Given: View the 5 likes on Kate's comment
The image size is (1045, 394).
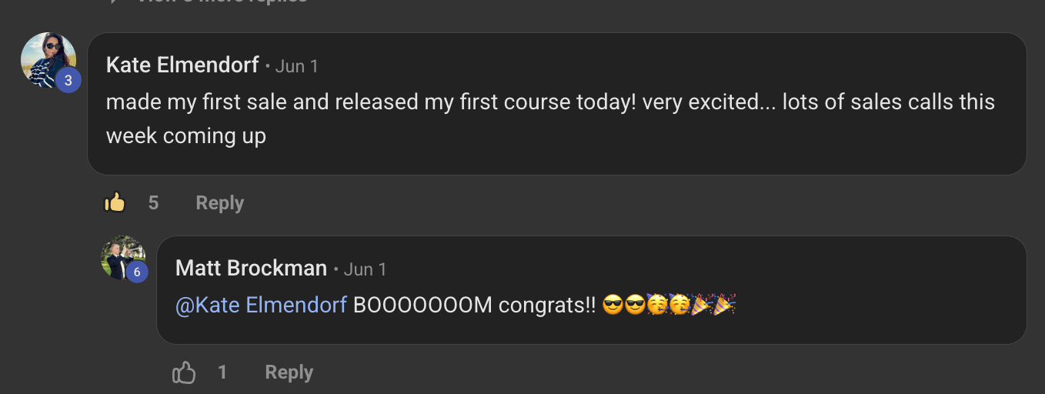Looking at the screenshot, I should [153, 202].
